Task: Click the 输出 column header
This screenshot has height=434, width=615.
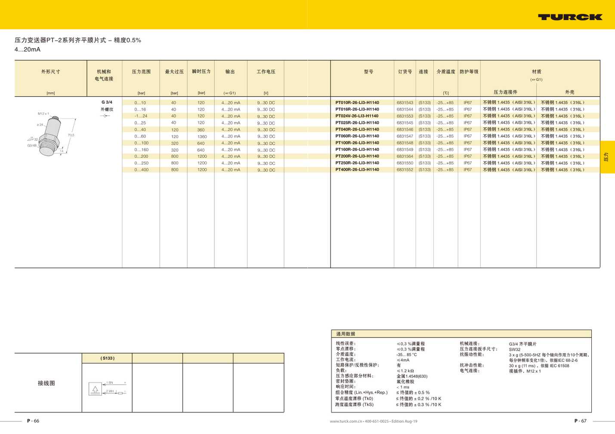Action: (230, 72)
